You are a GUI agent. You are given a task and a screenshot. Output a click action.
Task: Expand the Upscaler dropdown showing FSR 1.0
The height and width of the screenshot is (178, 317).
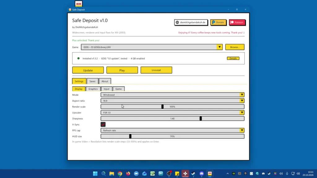point(242,112)
